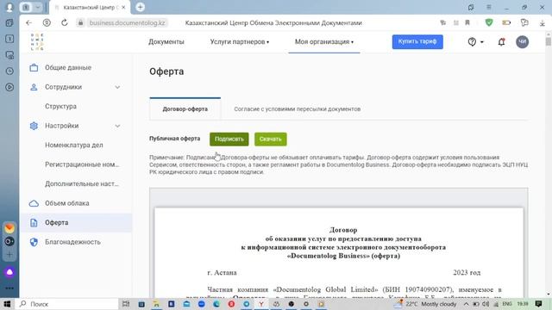552x310 pixels.
Task: Open the Task View taskbar icon
Action: click(x=126, y=304)
